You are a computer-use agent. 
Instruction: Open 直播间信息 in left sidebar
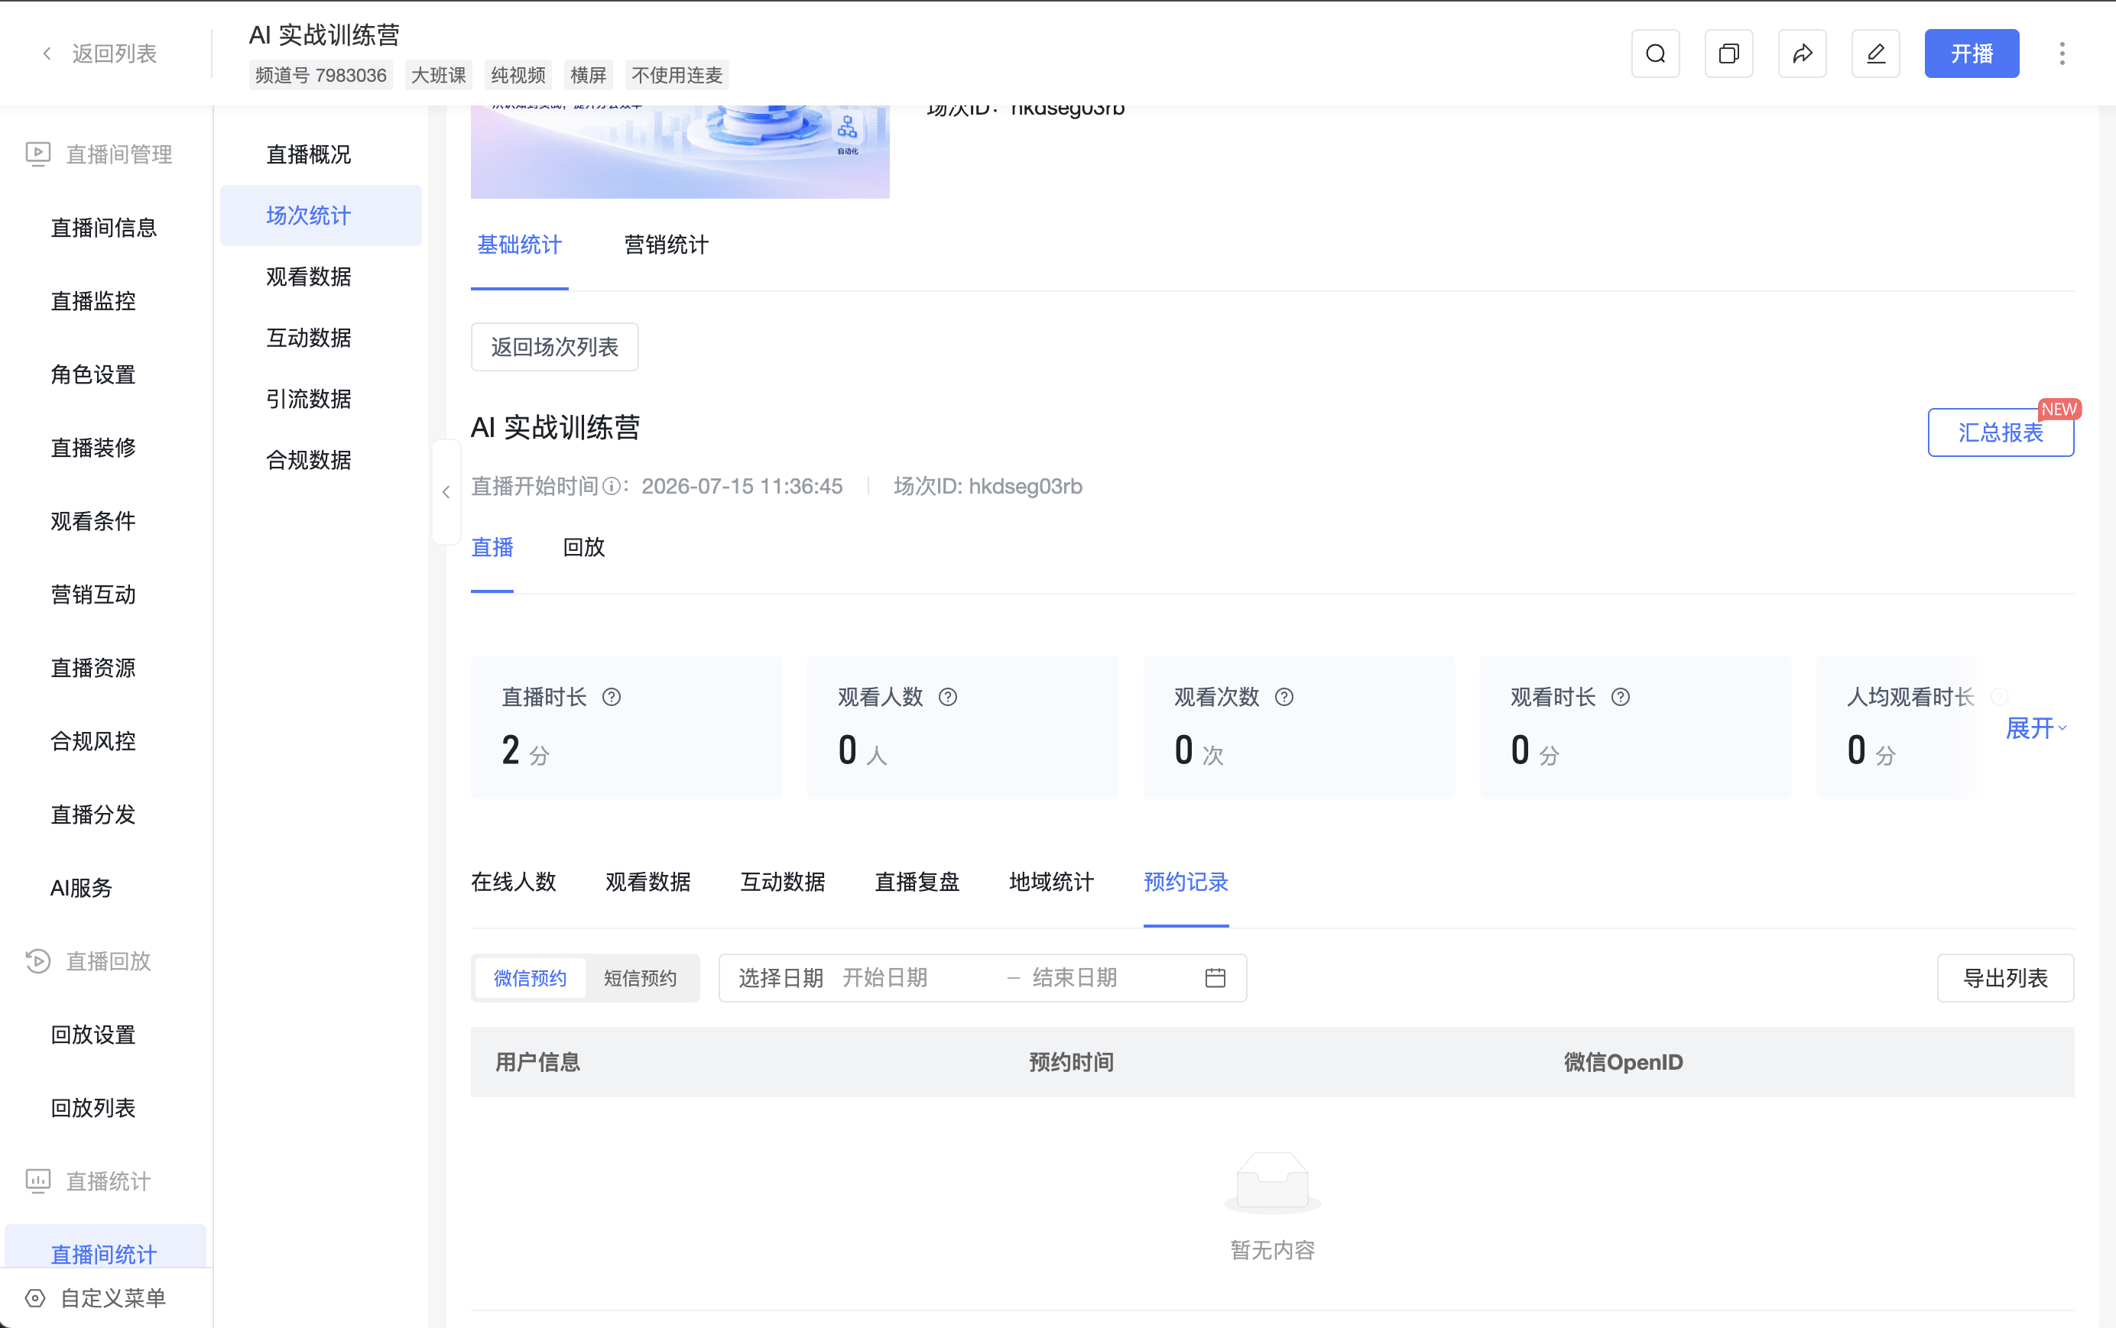[x=105, y=228]
